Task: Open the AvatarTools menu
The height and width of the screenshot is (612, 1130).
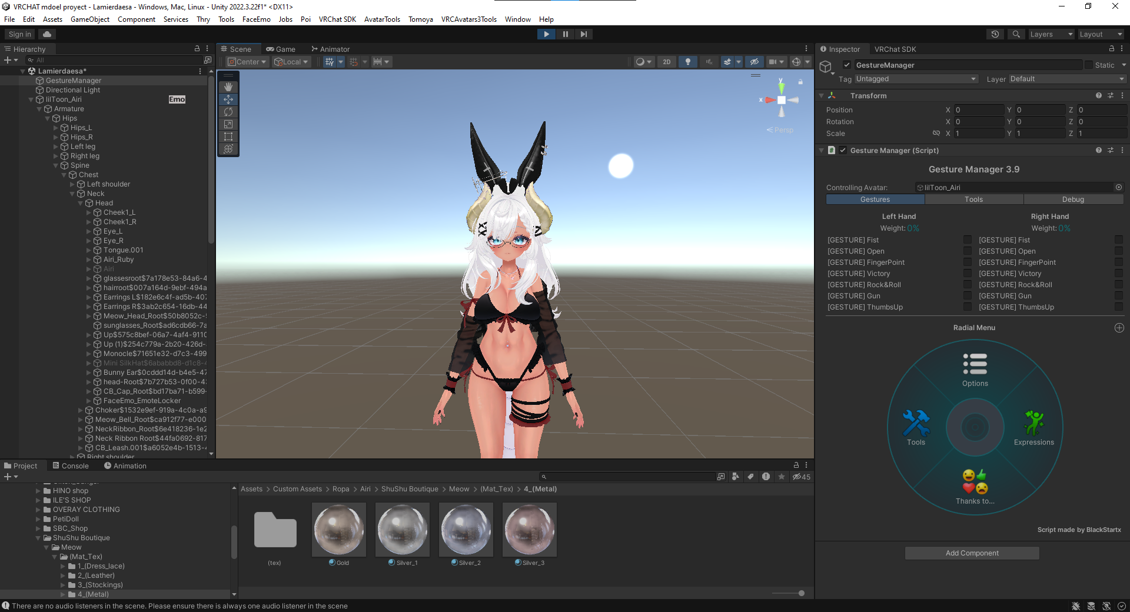Action: click(x=382, y=19)
